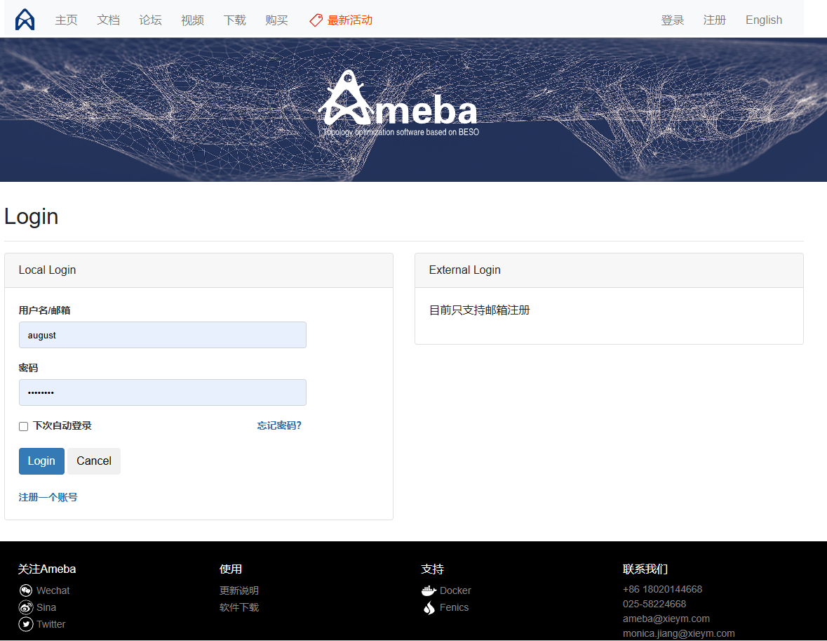Go to the 论坛 navigation item

150,20
